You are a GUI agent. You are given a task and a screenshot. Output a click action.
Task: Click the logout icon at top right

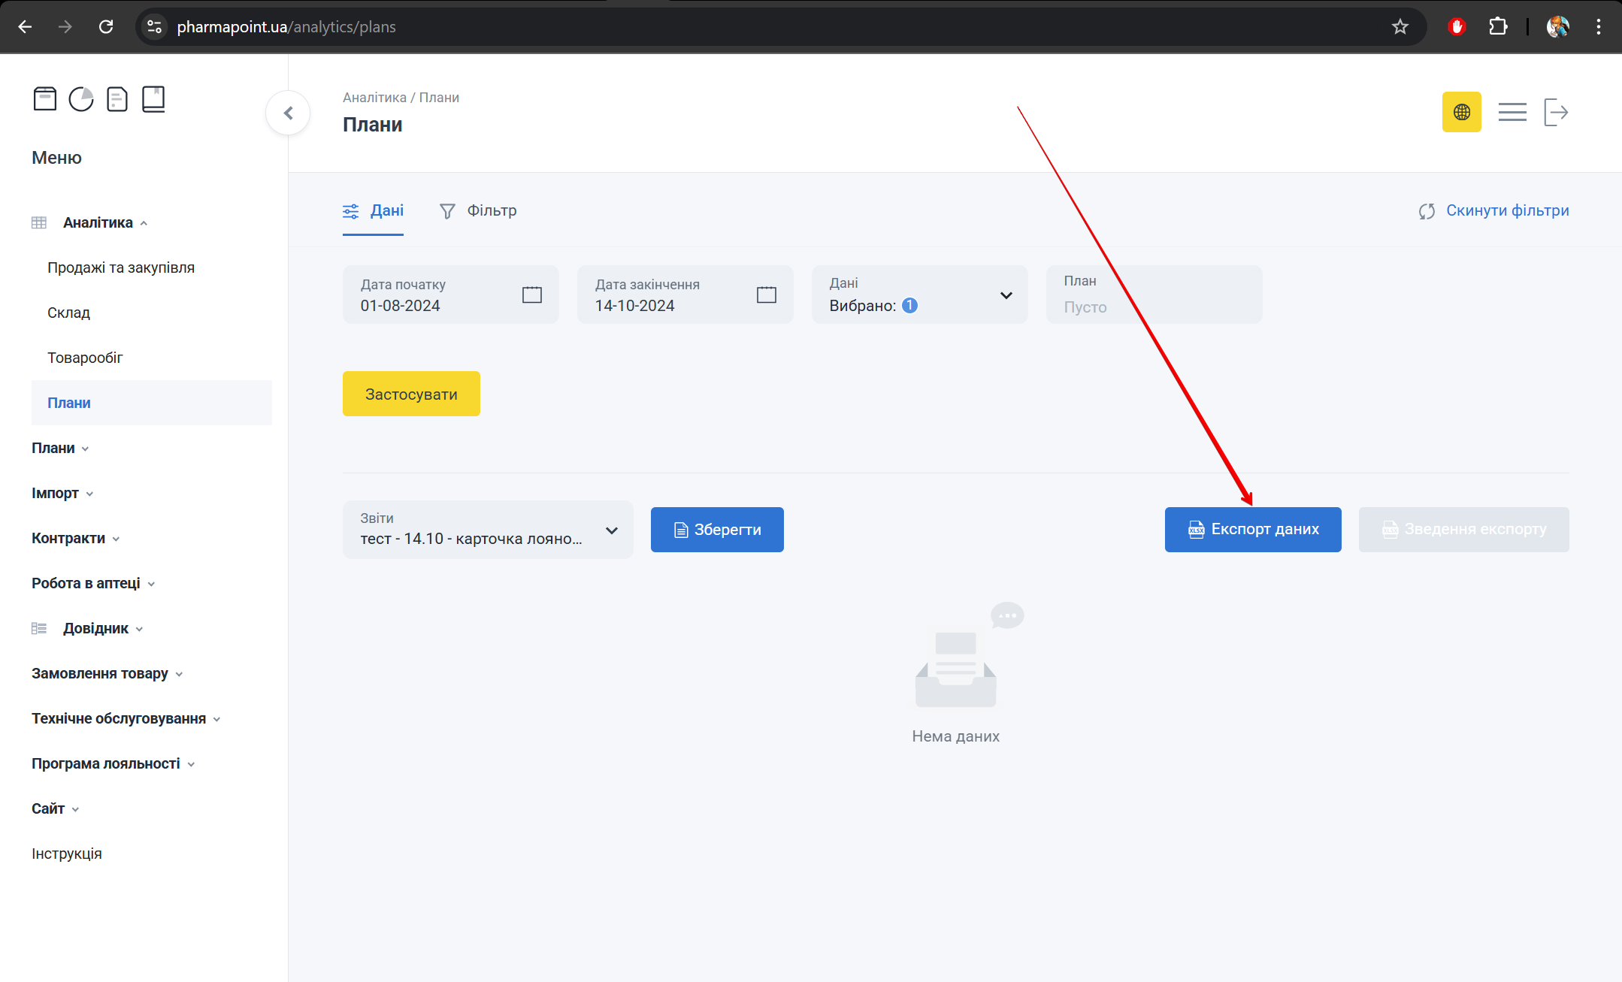tap(1556, 112)
